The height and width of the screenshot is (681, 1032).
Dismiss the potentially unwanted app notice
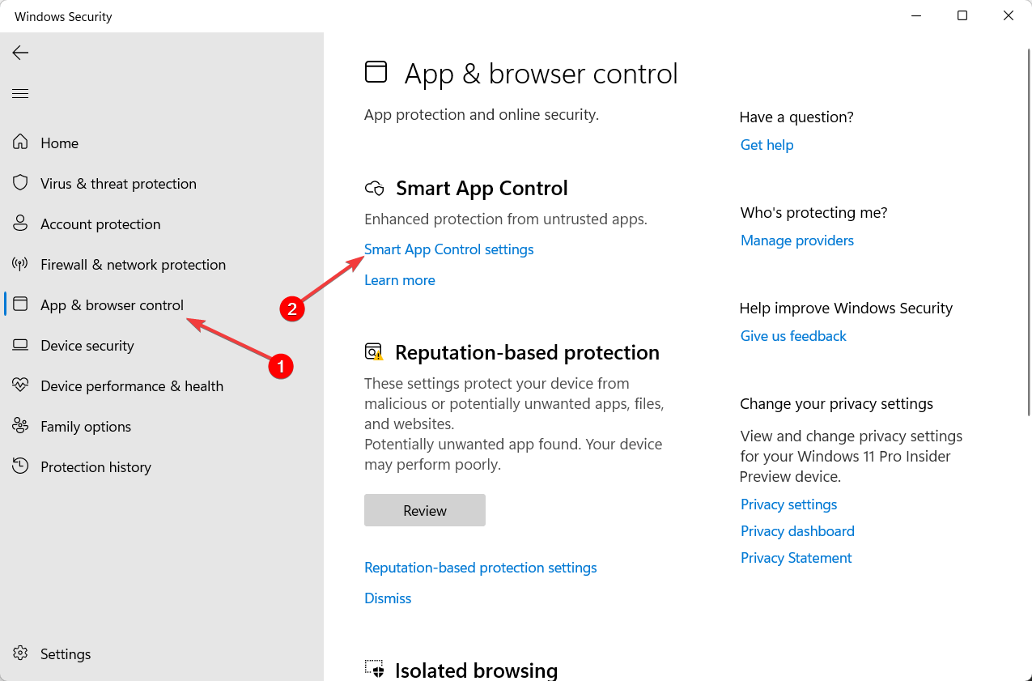388,598
